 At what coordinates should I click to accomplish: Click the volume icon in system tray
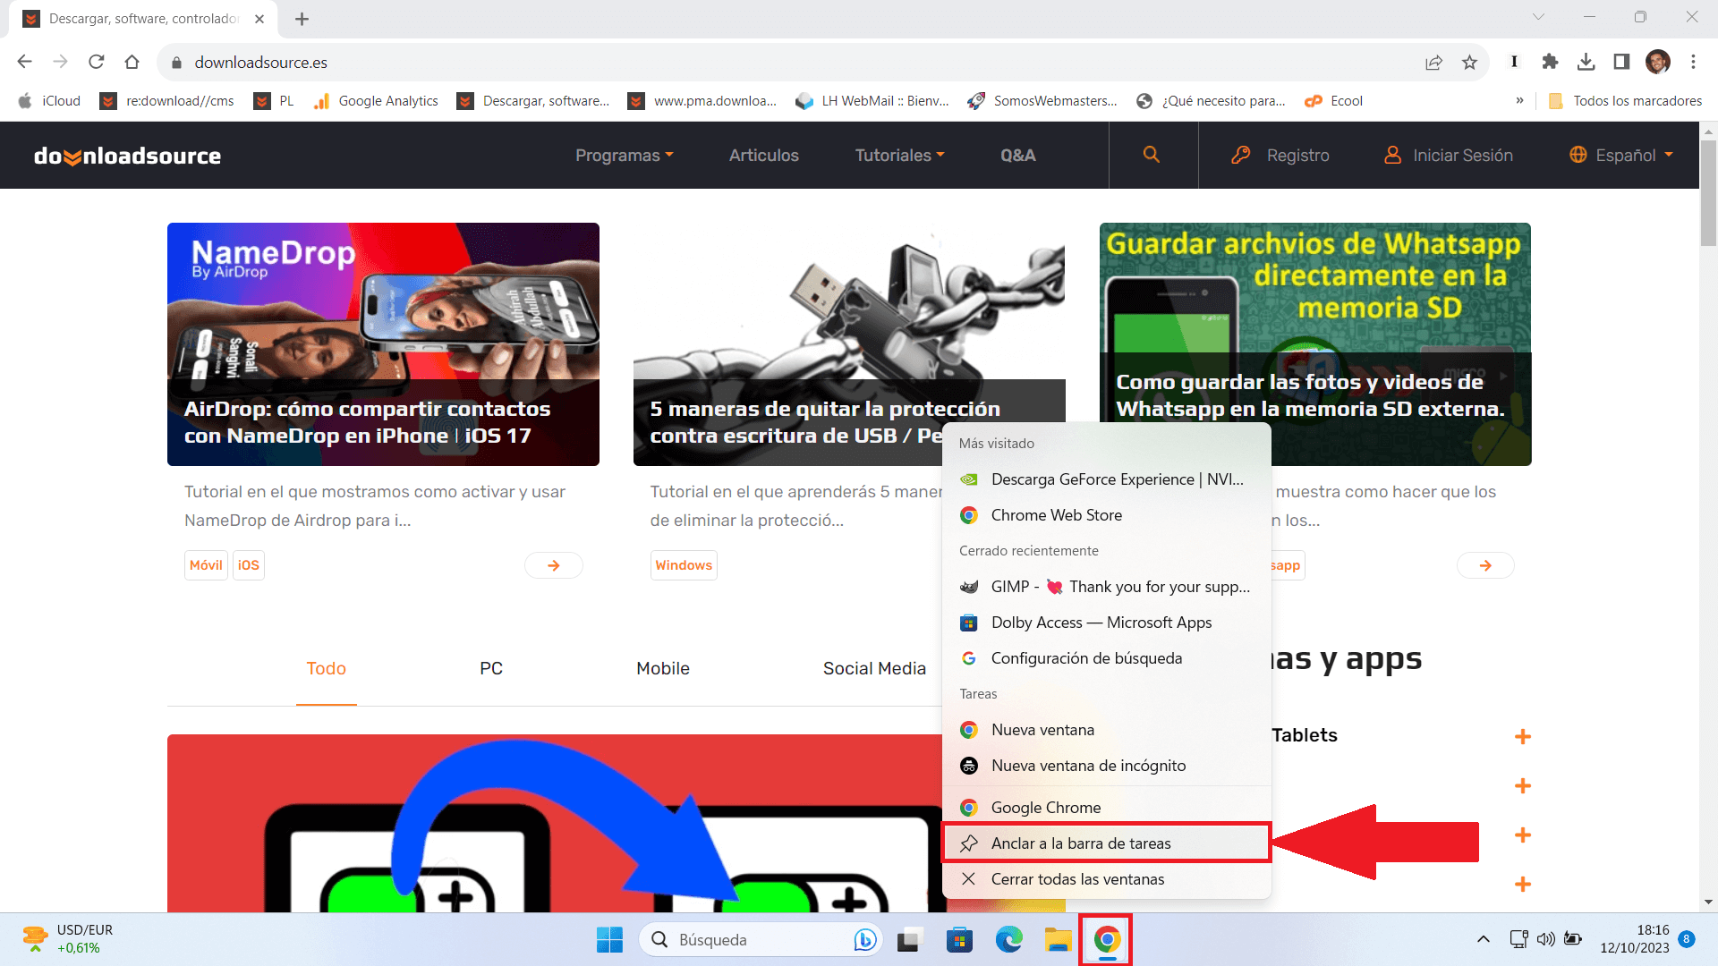1545,939
